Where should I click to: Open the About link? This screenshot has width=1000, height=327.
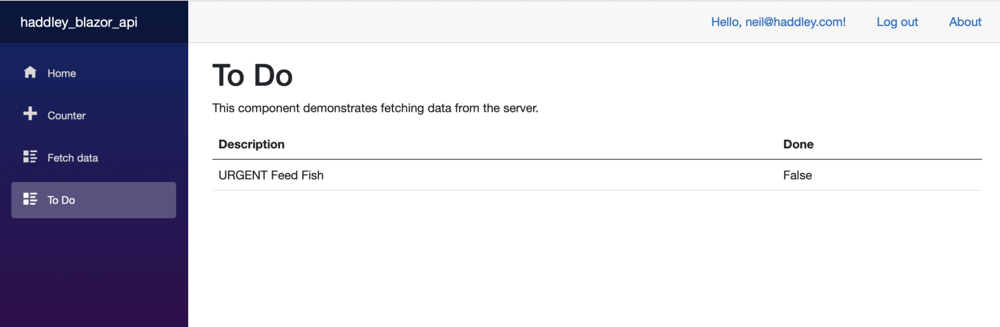(965, 22)
